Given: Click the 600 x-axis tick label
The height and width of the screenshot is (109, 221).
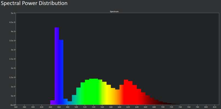Looking at the screenshot, I should tap(120, 107).
